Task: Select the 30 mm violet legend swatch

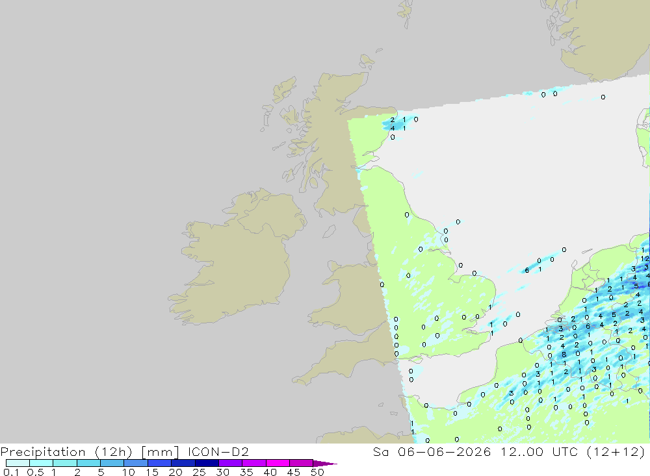Action: [x=230, y=463]
